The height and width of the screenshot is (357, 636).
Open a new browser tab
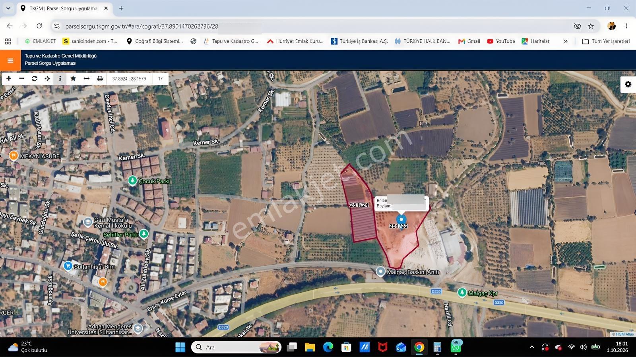121,8
